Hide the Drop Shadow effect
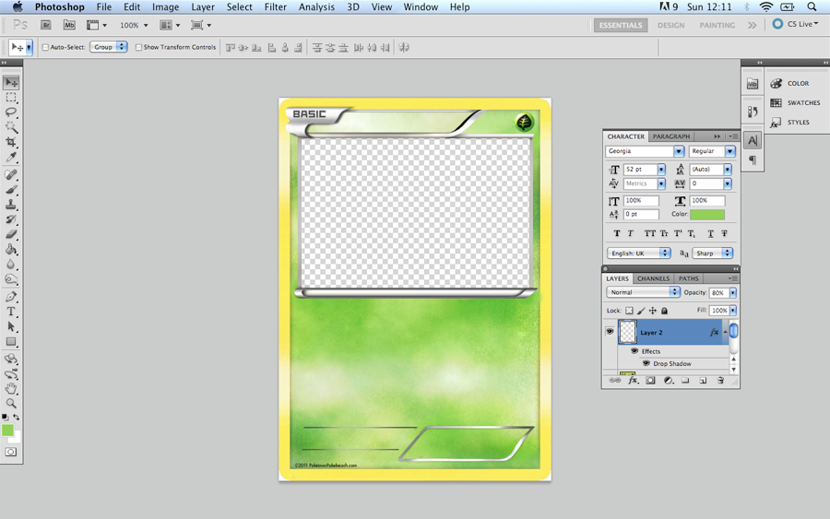The image size is (830, 519). 646,363
